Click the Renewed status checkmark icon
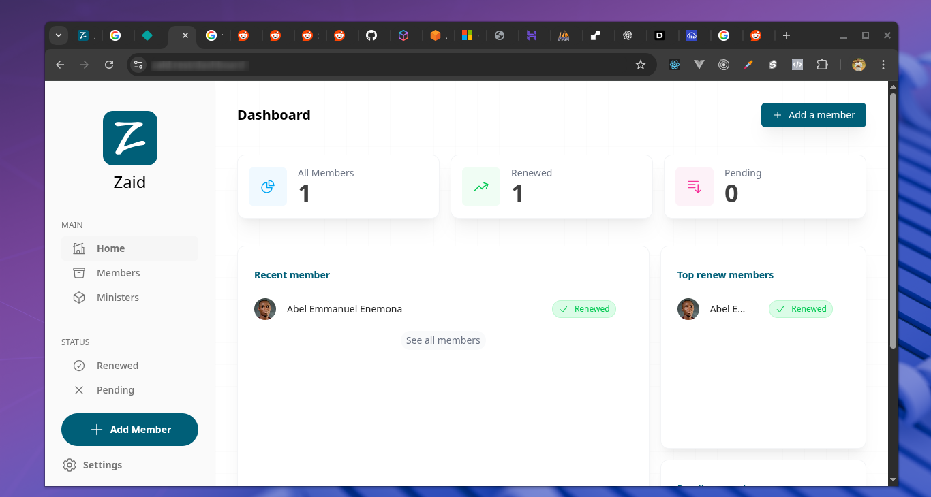 tap(79, 366)
